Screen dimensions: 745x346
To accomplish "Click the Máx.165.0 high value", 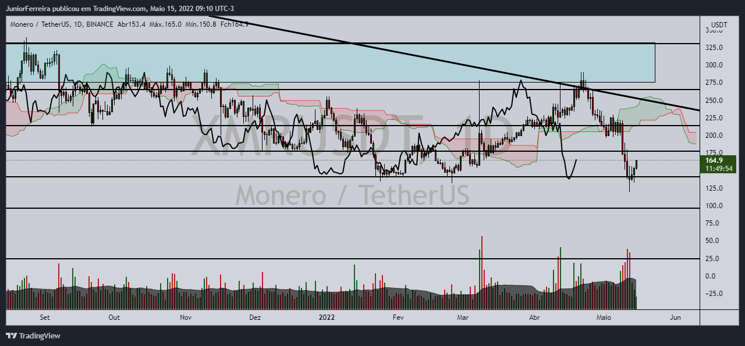I will [165, 24].
